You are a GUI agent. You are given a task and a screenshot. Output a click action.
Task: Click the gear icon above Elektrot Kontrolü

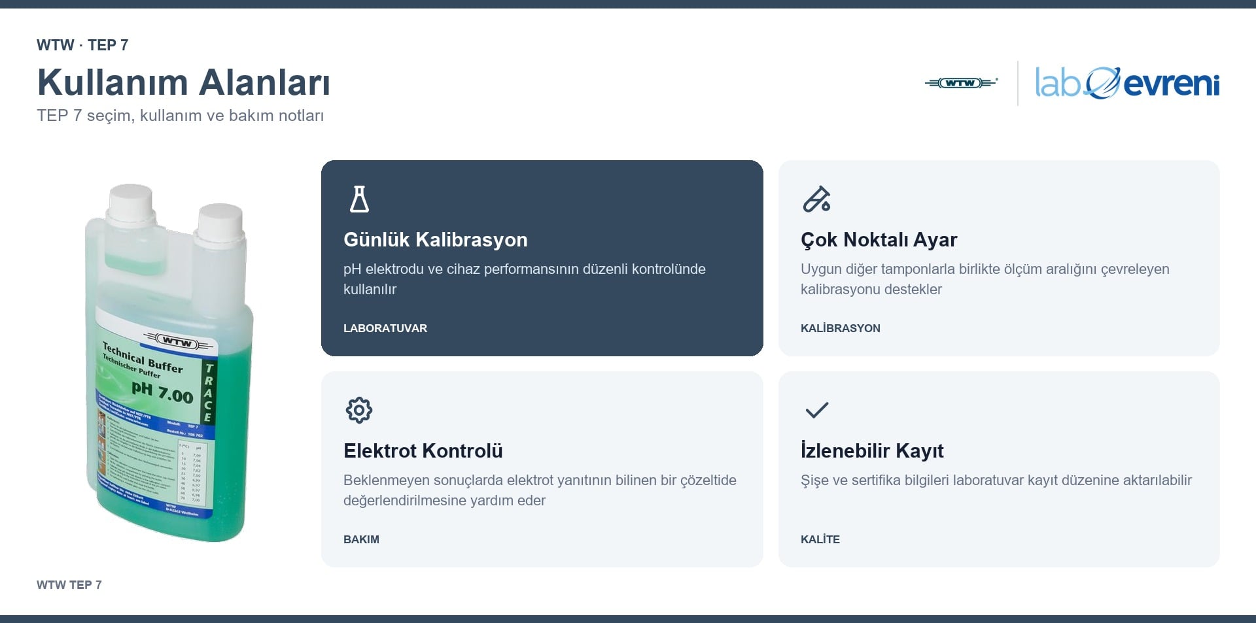(x=358, y=410)
